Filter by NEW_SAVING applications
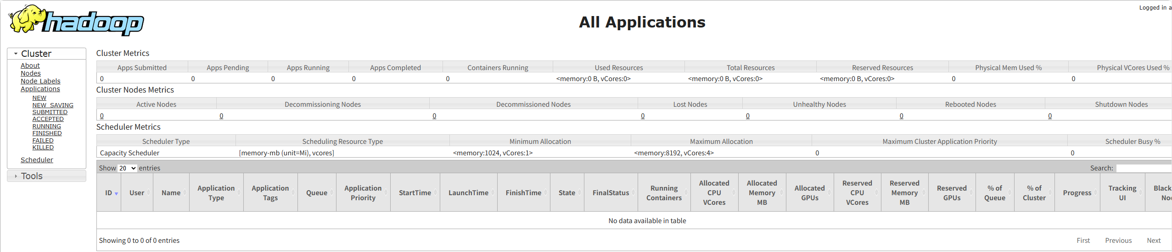1172x252 pixels. tap(52, 105)
